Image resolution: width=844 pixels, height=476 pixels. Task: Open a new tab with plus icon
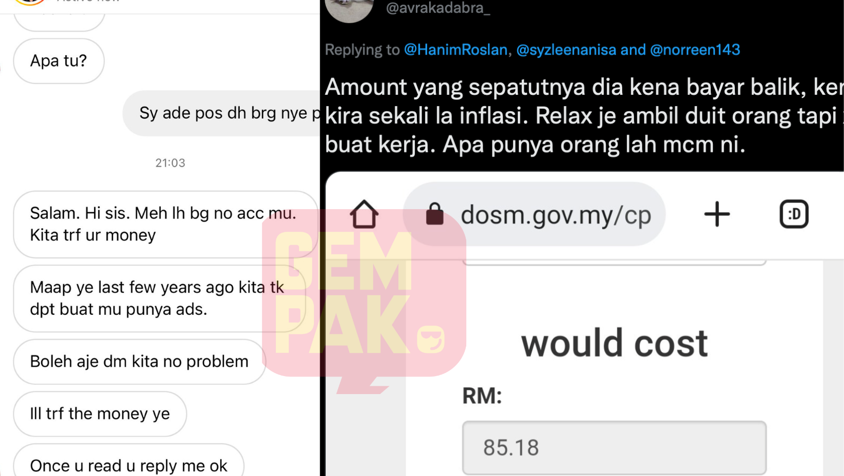point(717,214)
